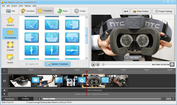The height and width of the screenshot is (105, 177).
Task: Click the Random Transitions button
Action: (x=58, y=64)
